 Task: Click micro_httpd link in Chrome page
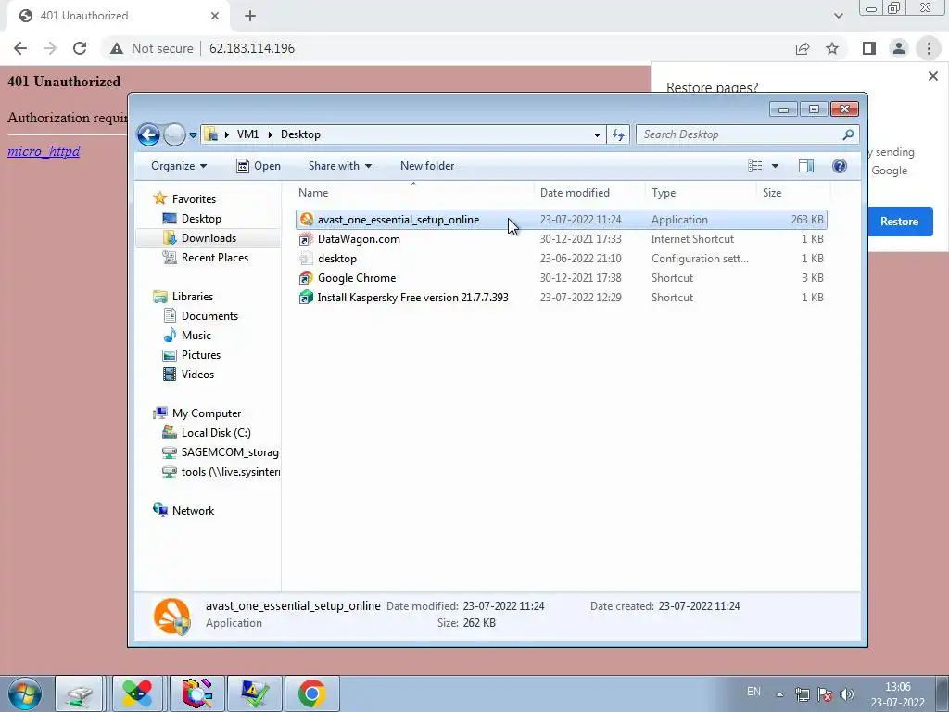point(44,151)
